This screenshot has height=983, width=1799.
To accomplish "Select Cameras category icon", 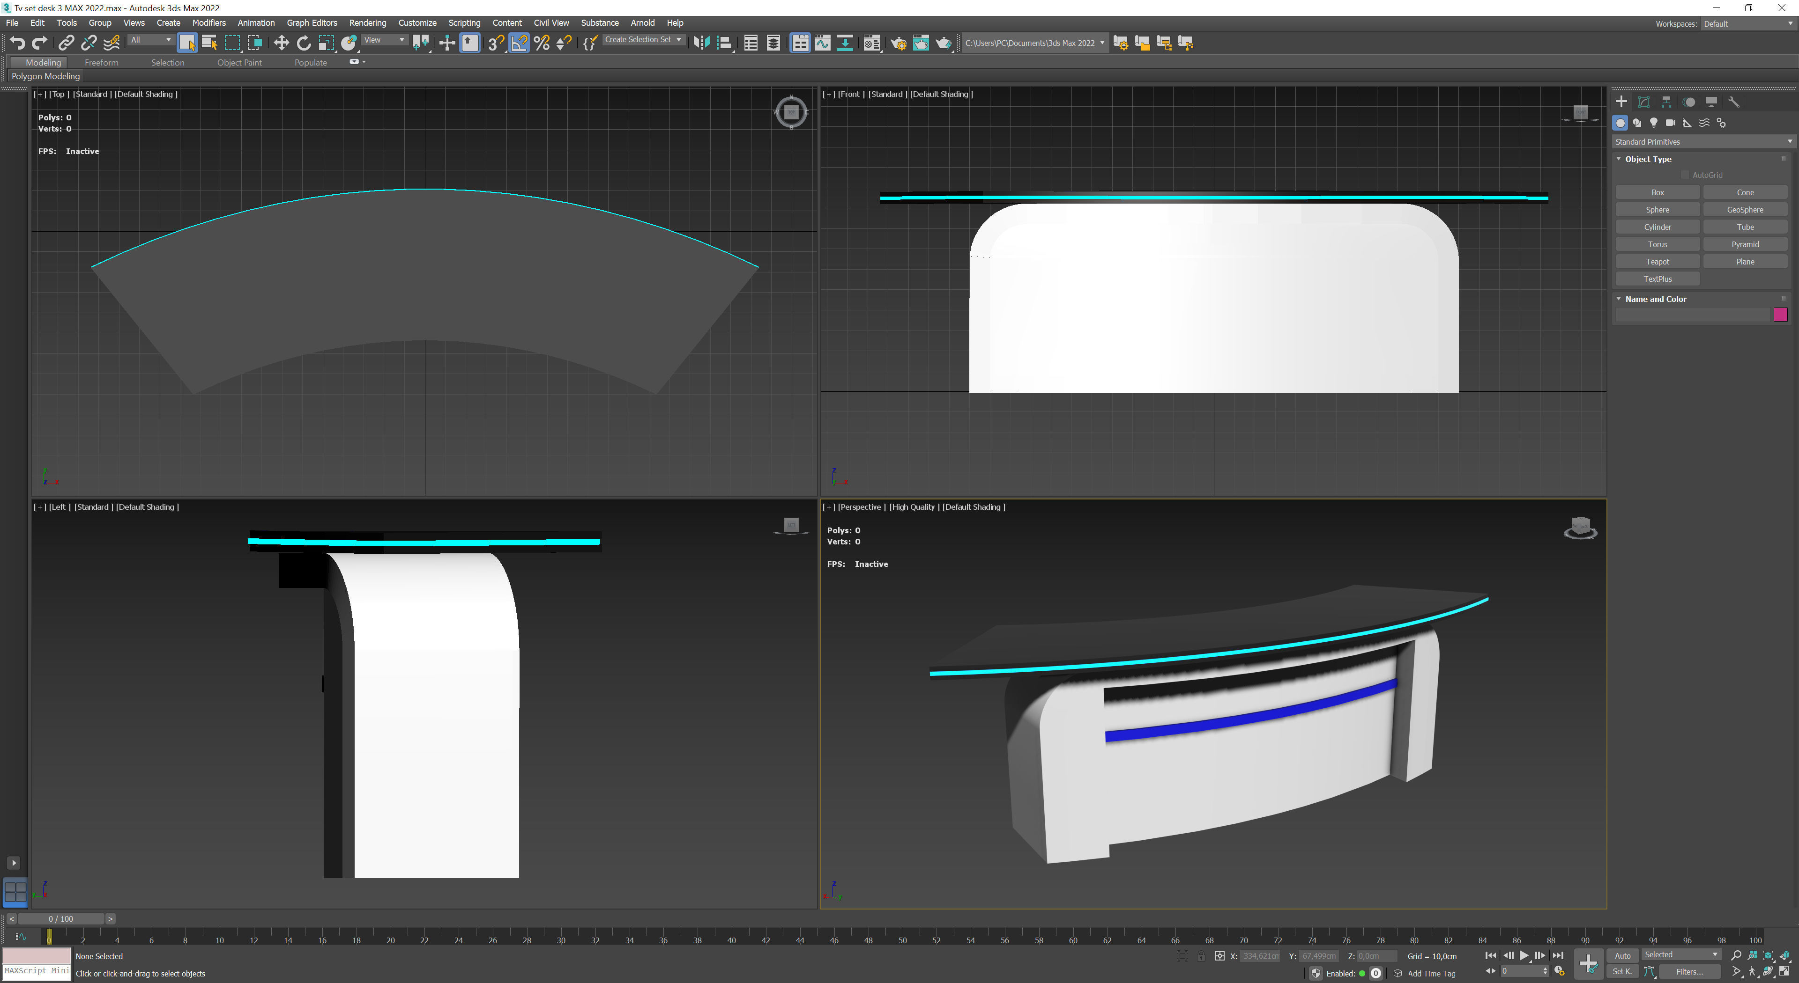I will (x=1670, y=123).
